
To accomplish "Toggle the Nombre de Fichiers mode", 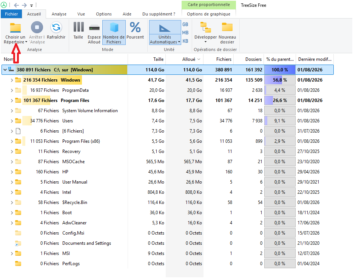I will coord(114,32).
